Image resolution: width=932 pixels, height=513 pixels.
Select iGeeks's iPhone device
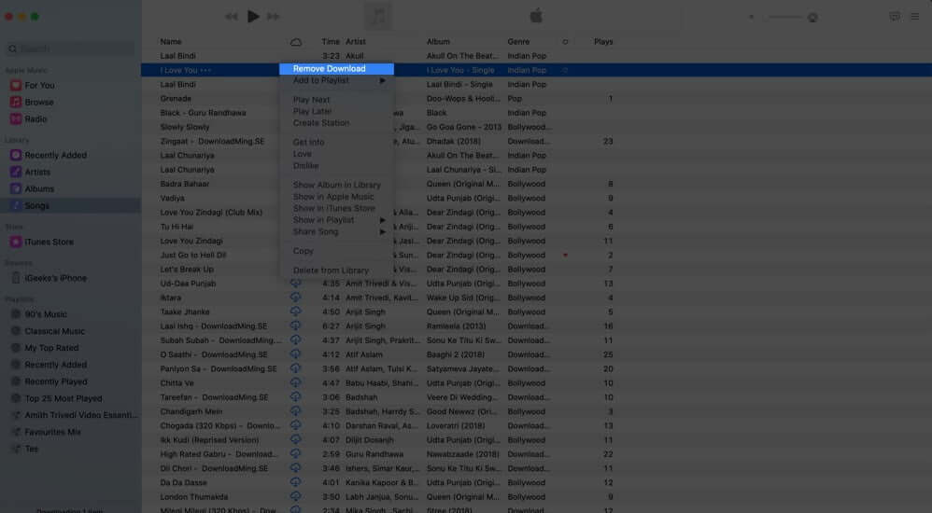(55, 278)
